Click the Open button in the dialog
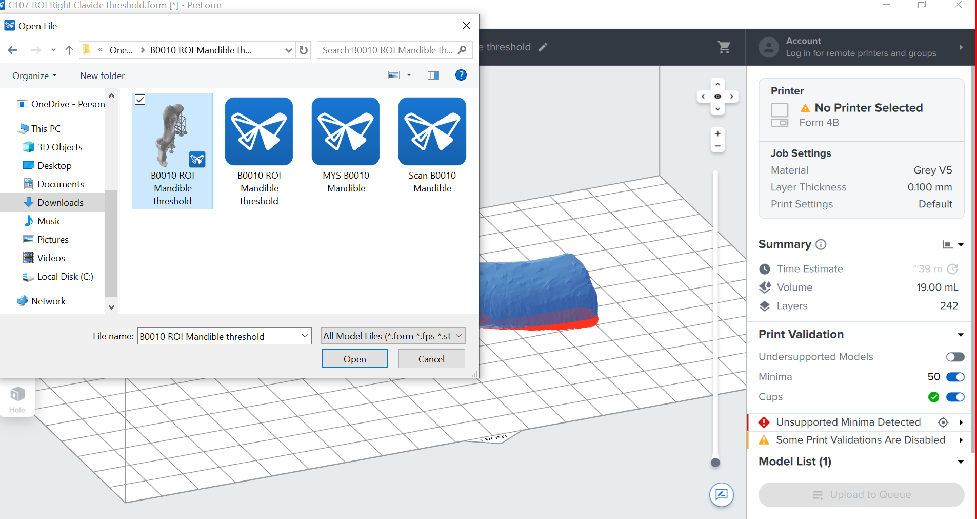The image size is (977, 519). tap(354, 358)
